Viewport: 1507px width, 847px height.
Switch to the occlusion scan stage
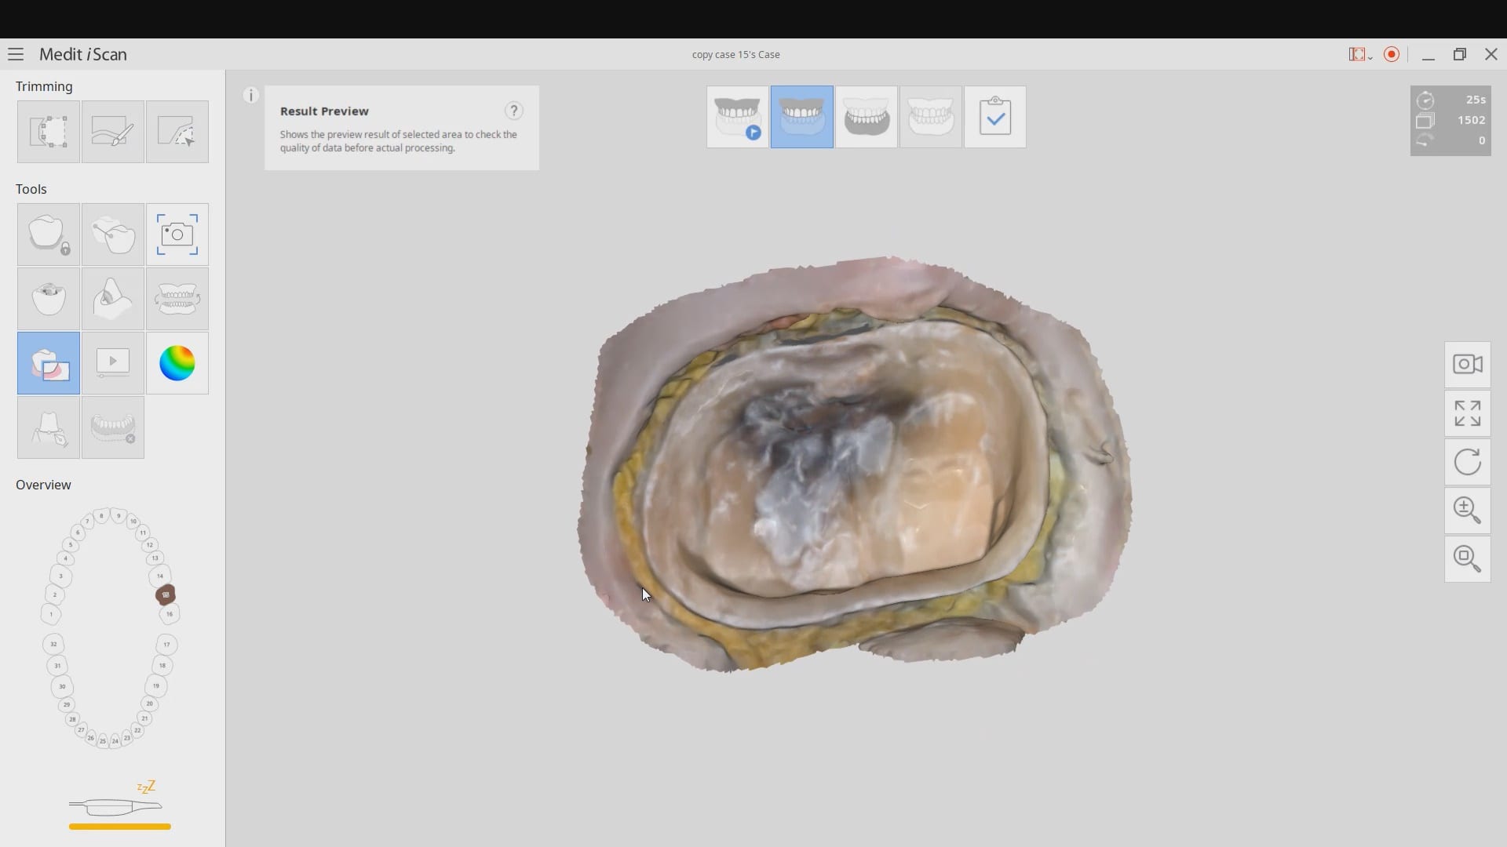[x=931, y=117]
